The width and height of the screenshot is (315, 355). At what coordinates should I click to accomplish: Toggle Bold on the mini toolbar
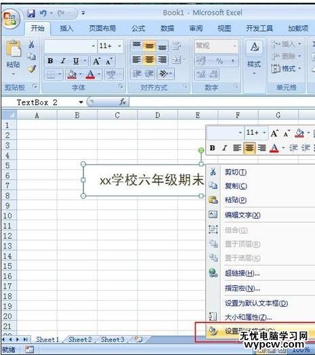point(212,148)
